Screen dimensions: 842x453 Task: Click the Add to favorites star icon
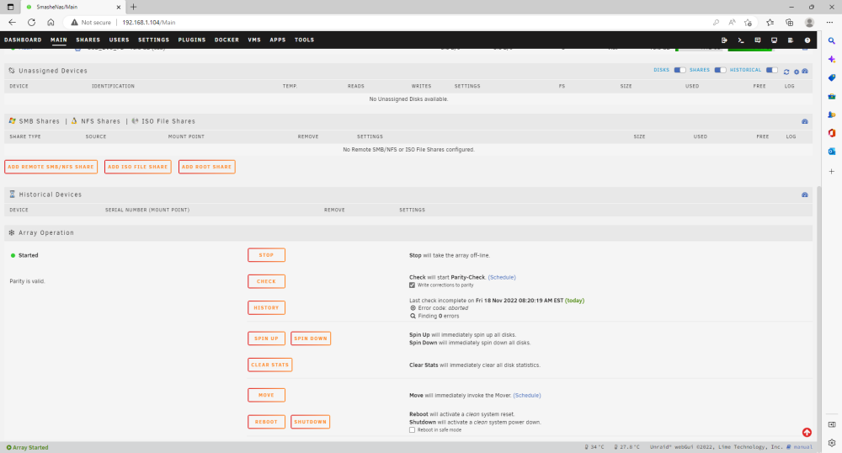[x=748, y=23]
